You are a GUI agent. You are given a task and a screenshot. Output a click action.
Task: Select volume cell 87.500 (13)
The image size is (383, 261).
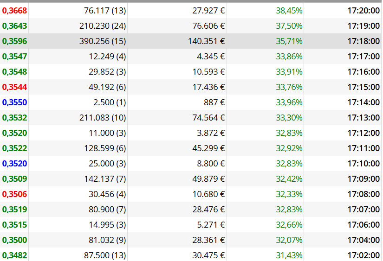pyautogui.click(x=105, y=255)
